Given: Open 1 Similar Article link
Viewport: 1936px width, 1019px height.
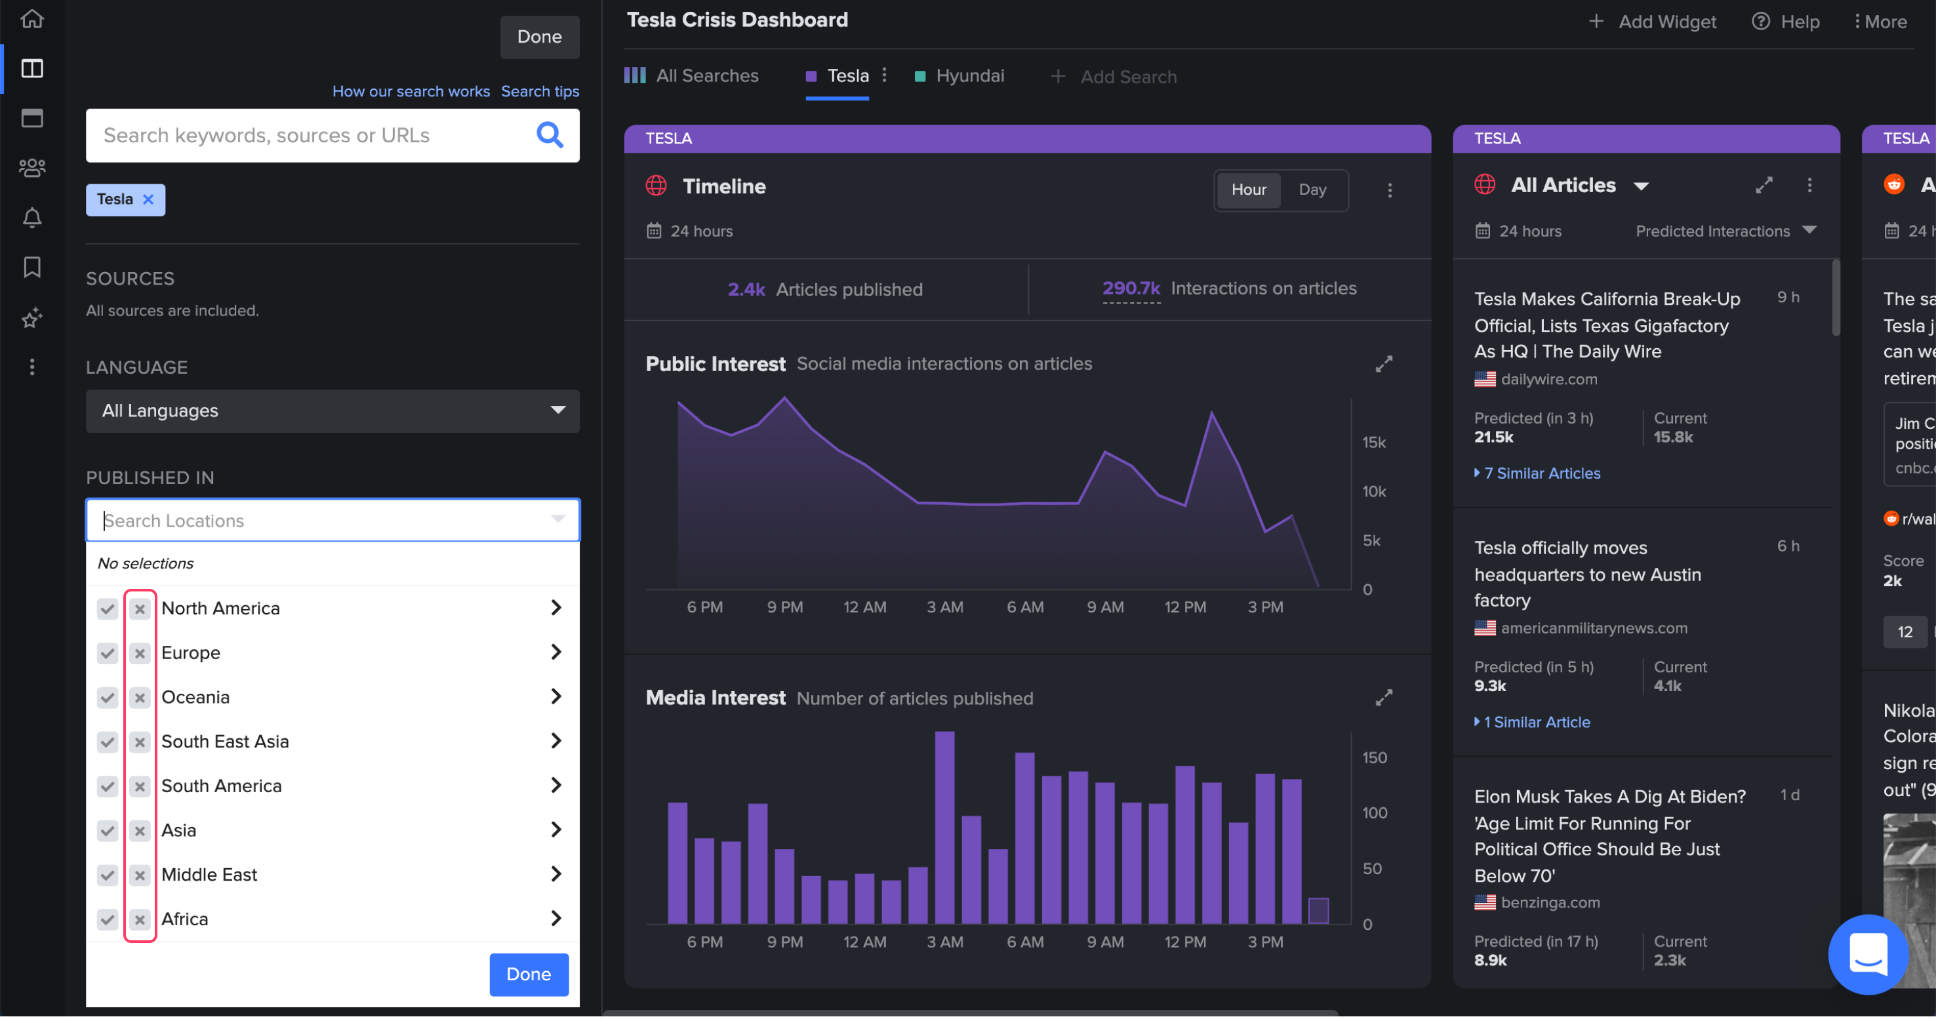Looking at the screenshot, I should (x=1533, y=722).
